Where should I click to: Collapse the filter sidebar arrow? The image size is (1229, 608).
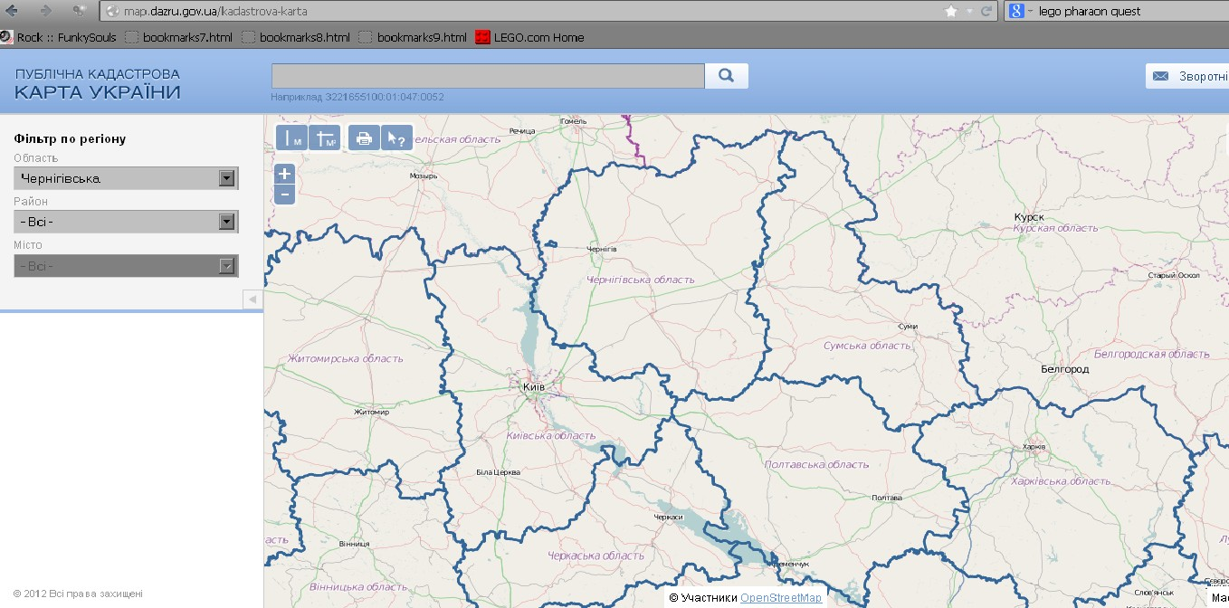pyautogui.click(x=252, y=299)
